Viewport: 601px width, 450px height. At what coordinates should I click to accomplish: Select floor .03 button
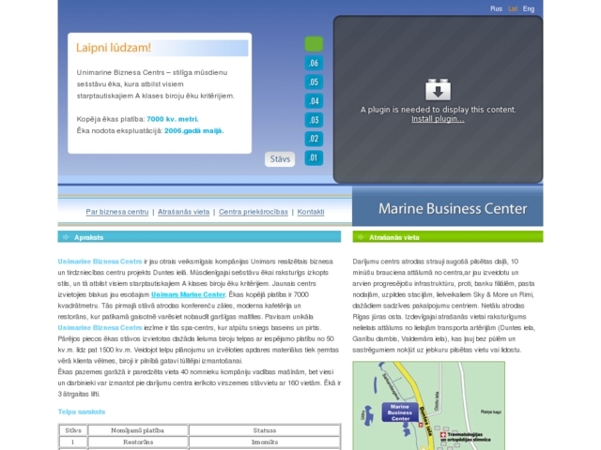314,120
